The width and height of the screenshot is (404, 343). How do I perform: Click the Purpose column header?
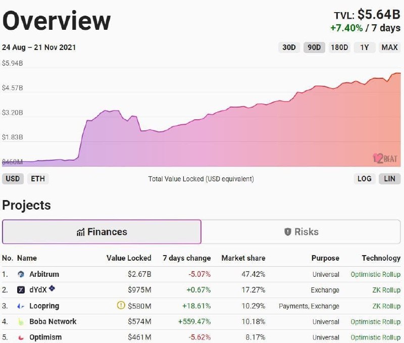325,258
